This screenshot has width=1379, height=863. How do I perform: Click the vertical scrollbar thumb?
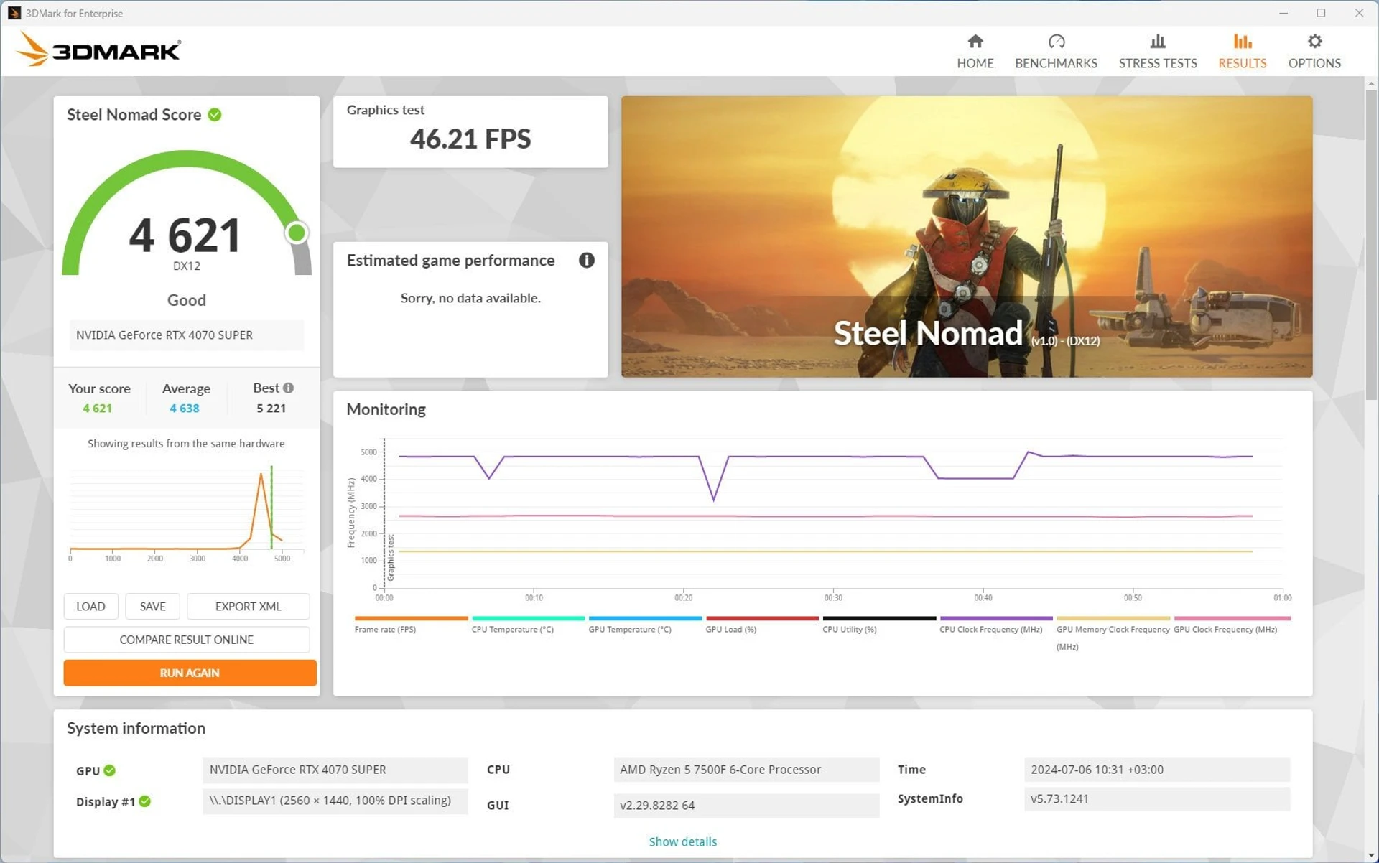[x=1371, y=244]
